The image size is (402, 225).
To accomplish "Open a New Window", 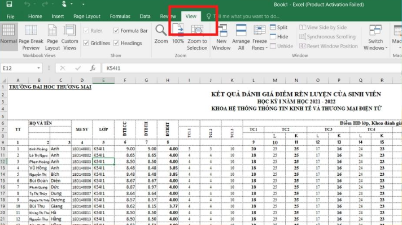I will coord(221,37).
